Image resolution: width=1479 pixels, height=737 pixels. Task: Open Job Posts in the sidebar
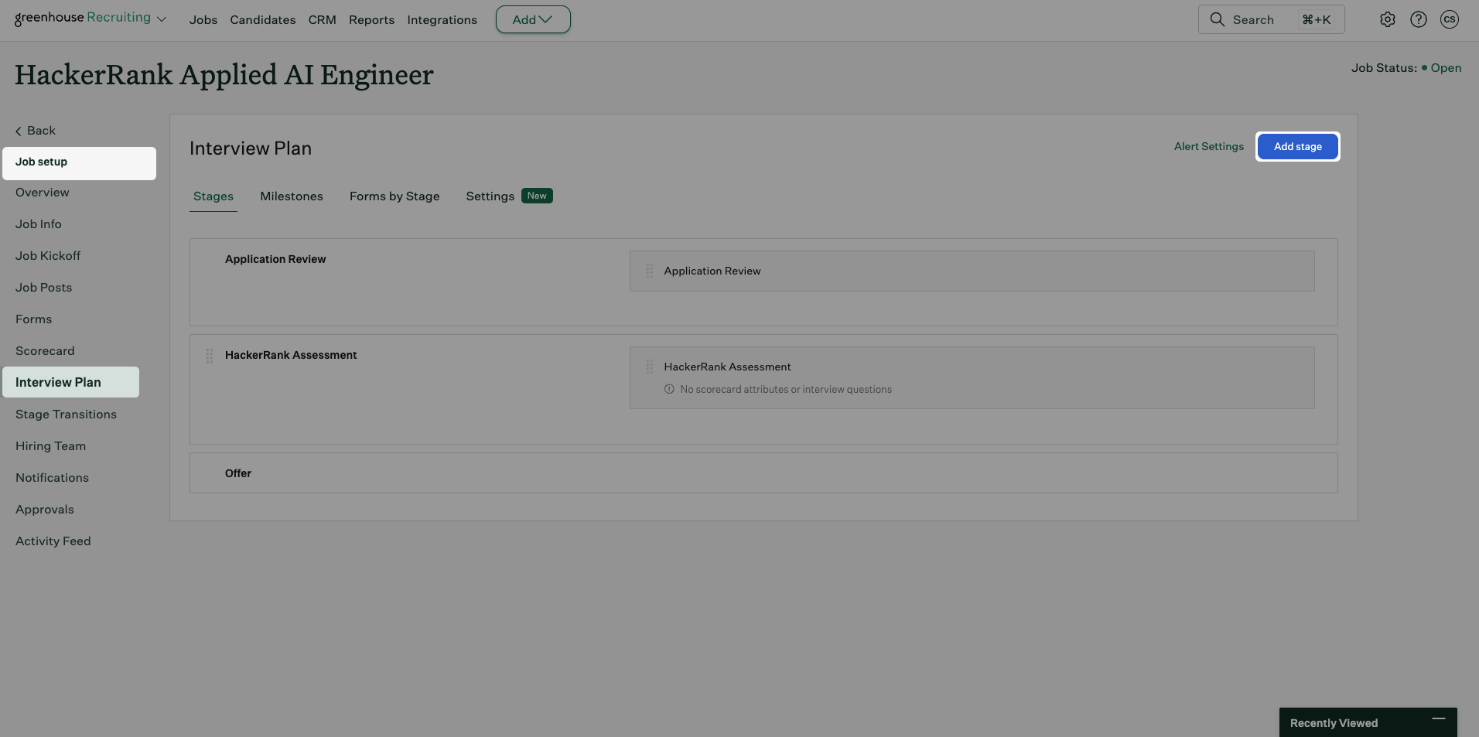click(44, 288)
